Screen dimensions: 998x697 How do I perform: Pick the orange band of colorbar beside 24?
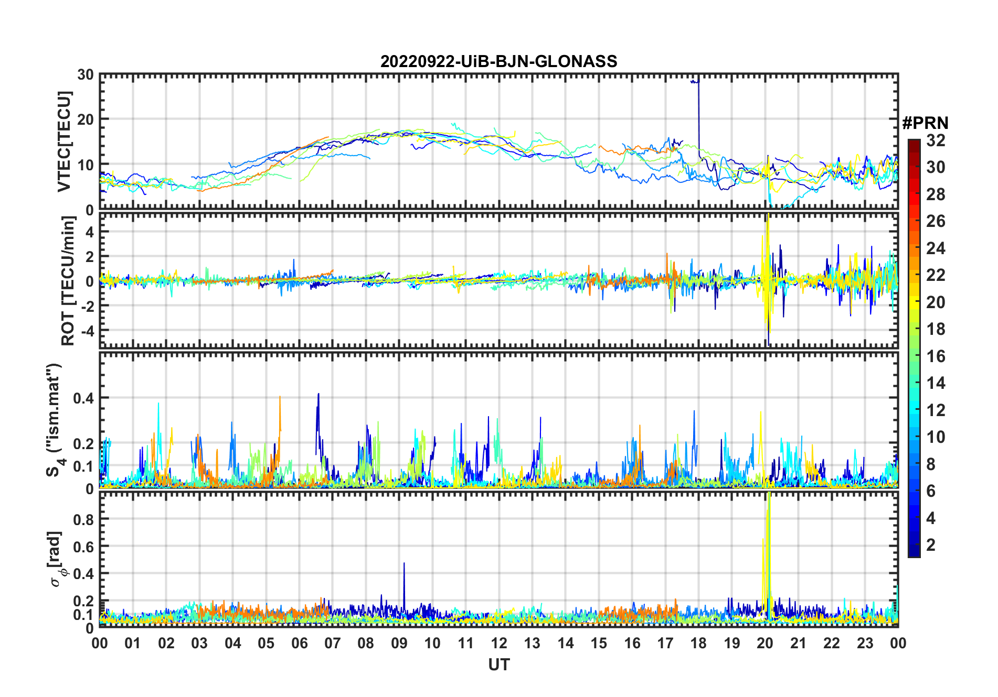pyautogui.click(x=914, y=248)
